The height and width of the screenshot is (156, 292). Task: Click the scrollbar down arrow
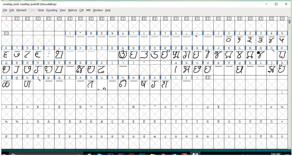coord(289,148)
